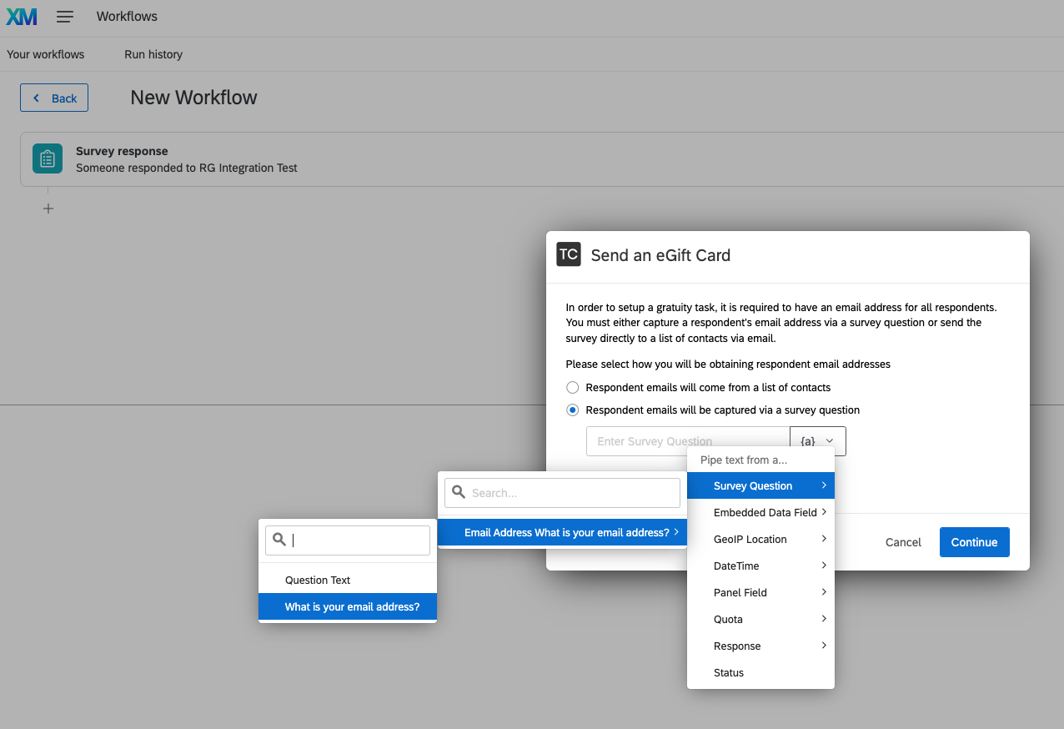Click the magnifier icon in the upper search box
Screen dimensions: 1064x729
(x=459, y=492)
